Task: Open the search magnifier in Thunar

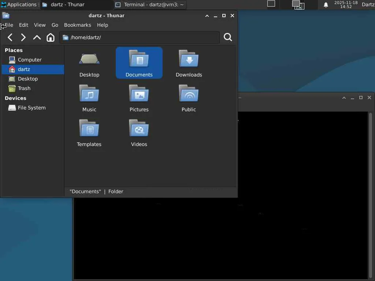Action: [x=228, y=37]
